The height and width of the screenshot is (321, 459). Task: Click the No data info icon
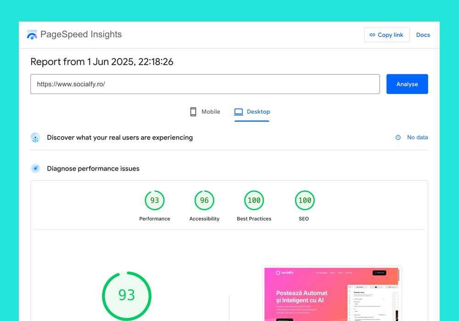[x=398, y=138]
